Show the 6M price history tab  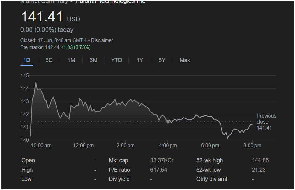point(94,60)
